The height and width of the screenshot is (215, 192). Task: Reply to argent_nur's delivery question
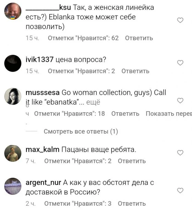pyautogui.click(x=132, y=203)
